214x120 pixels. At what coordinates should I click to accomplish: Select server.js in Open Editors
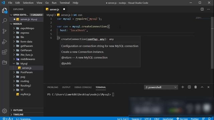click(x=26, y=19)
